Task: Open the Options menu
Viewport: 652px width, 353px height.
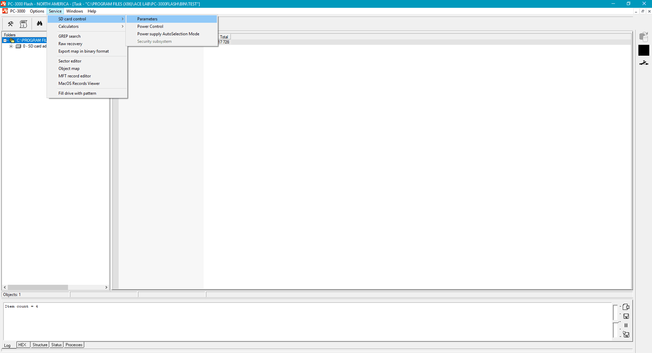Action: 37,11
